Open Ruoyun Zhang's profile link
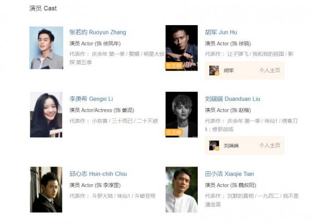Image resolution: width=313 pixels, height=224 pixels. [98, 32]
